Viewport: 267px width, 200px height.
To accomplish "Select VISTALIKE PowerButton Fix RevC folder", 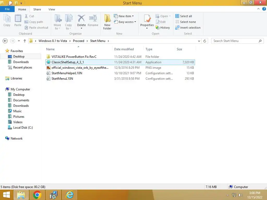I will [120, 57].
